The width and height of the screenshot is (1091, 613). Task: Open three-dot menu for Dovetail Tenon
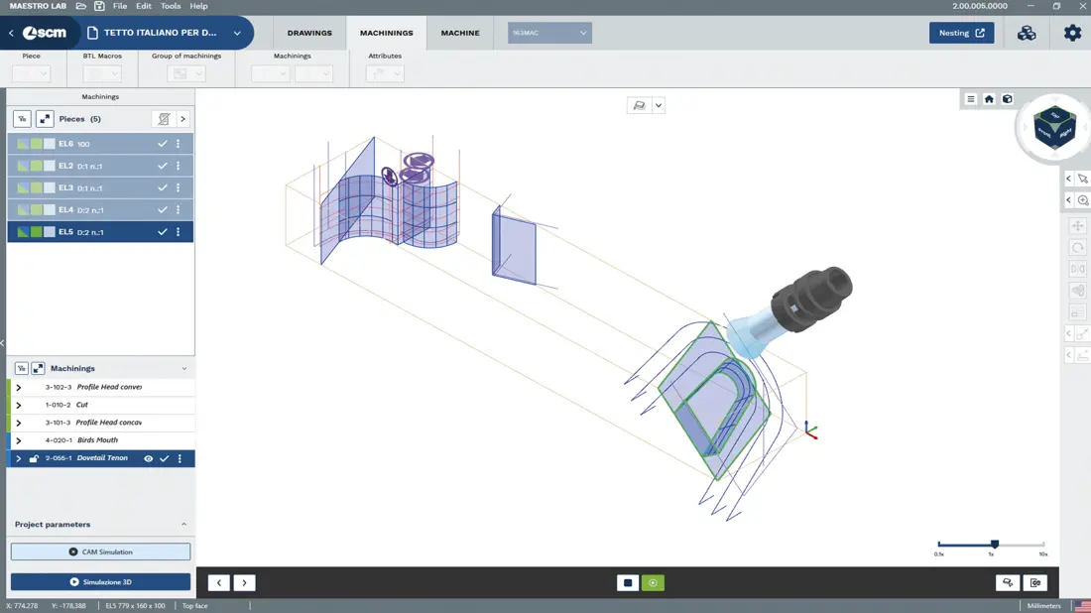[180, 458]
